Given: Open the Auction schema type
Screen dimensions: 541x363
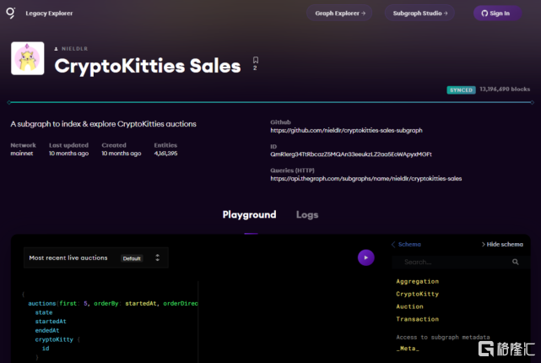Looking at the screenshot, I should pyautogui.click(x=410, y=306).
